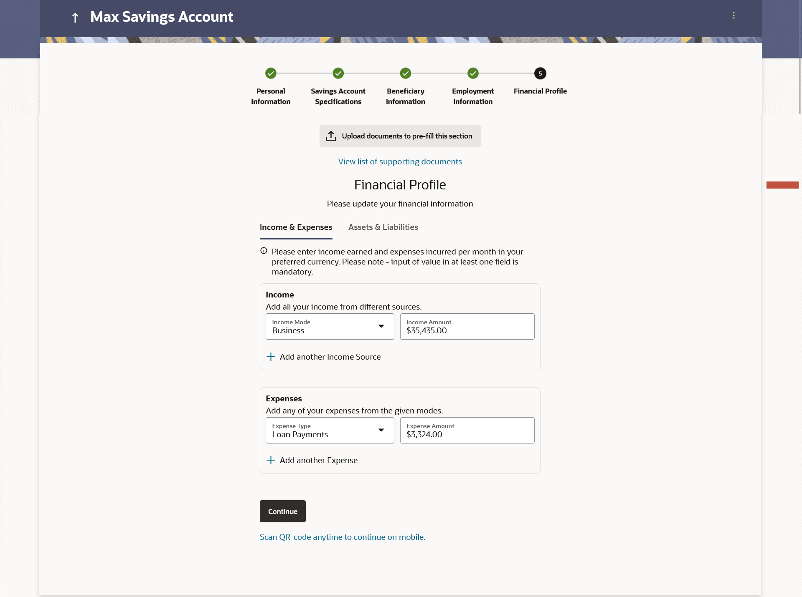
Task: Expand the Expense Type dropdown
Action: coord(381,430)
